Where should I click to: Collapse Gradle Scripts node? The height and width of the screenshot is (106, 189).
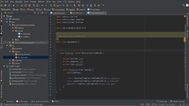tap(4, 66)
